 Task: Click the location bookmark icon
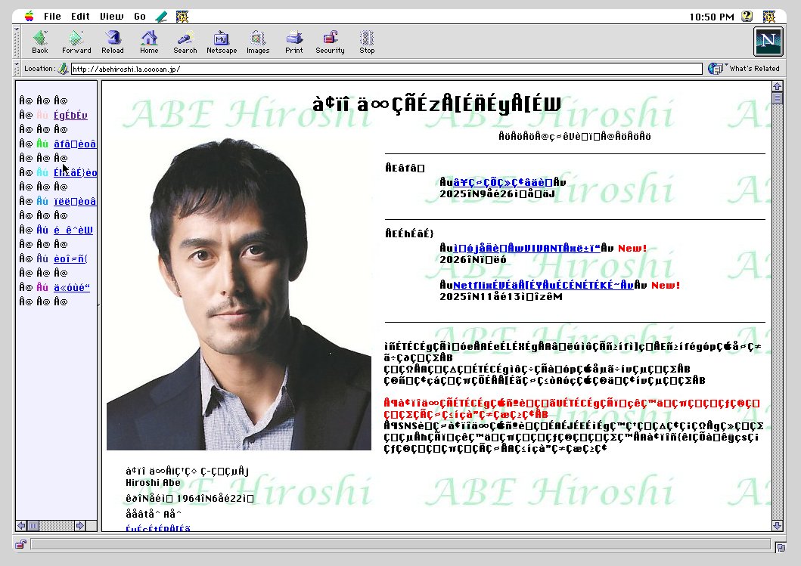coord(63,69)
